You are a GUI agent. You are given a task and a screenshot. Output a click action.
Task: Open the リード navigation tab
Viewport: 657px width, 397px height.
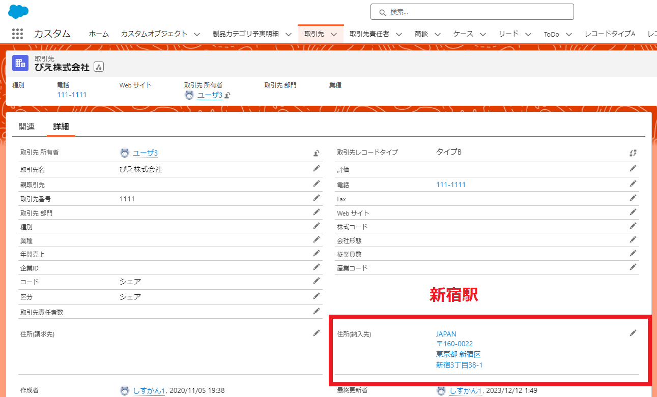[x=508, y=34]
